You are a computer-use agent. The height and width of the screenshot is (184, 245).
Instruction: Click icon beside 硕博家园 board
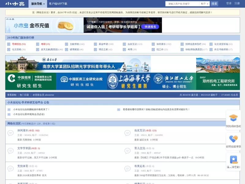click(66, 50)
